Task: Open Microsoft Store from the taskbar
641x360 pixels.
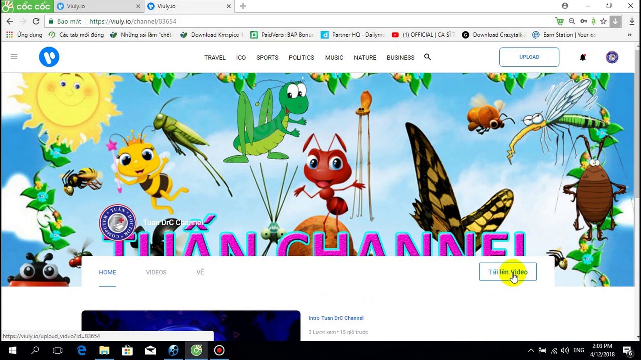Action: (127, 350)
